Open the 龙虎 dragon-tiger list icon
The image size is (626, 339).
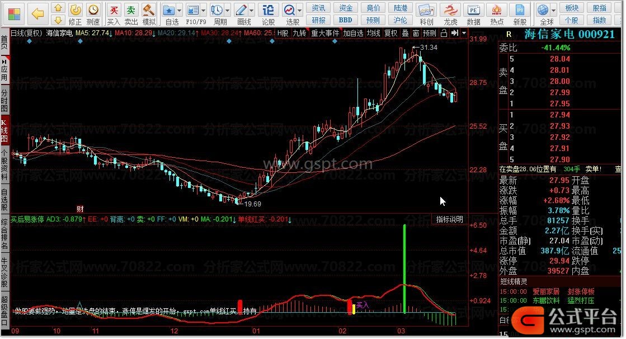click(x=450, y=10)
